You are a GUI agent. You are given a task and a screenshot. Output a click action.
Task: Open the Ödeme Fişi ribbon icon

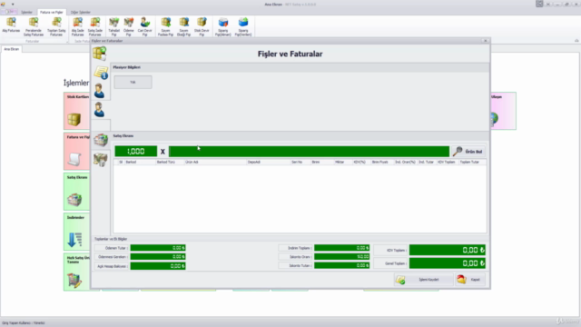tap(129, 26)
